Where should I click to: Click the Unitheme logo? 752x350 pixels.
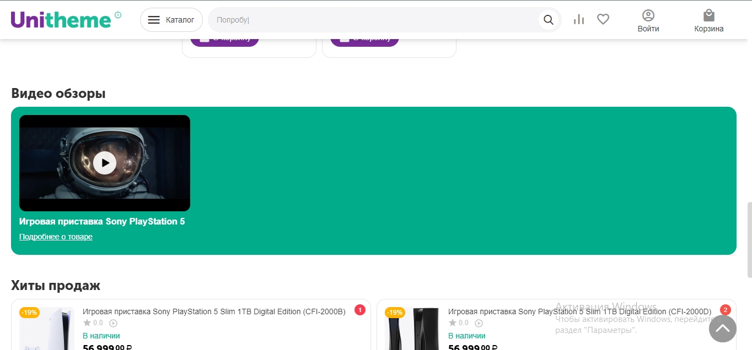click(61, 20)
